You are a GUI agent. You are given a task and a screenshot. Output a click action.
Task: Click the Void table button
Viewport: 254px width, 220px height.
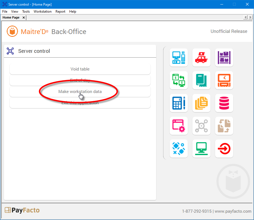pos(80,69)
